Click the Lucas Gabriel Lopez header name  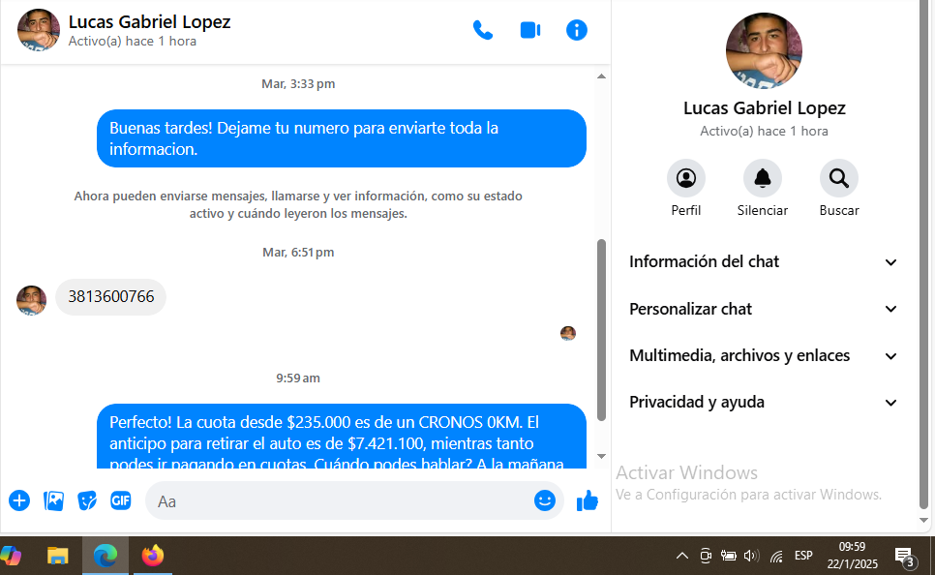click(x=149, y=22)
